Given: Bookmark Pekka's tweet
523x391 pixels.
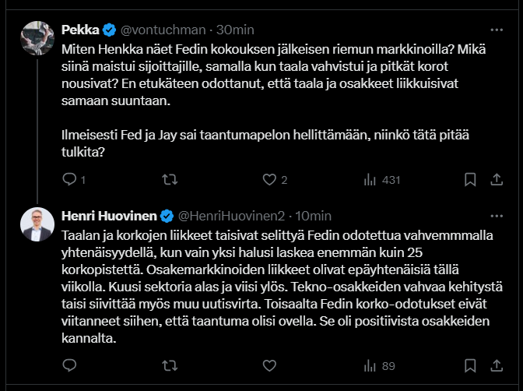Looking at the screenshot, I should click(469, 180).
